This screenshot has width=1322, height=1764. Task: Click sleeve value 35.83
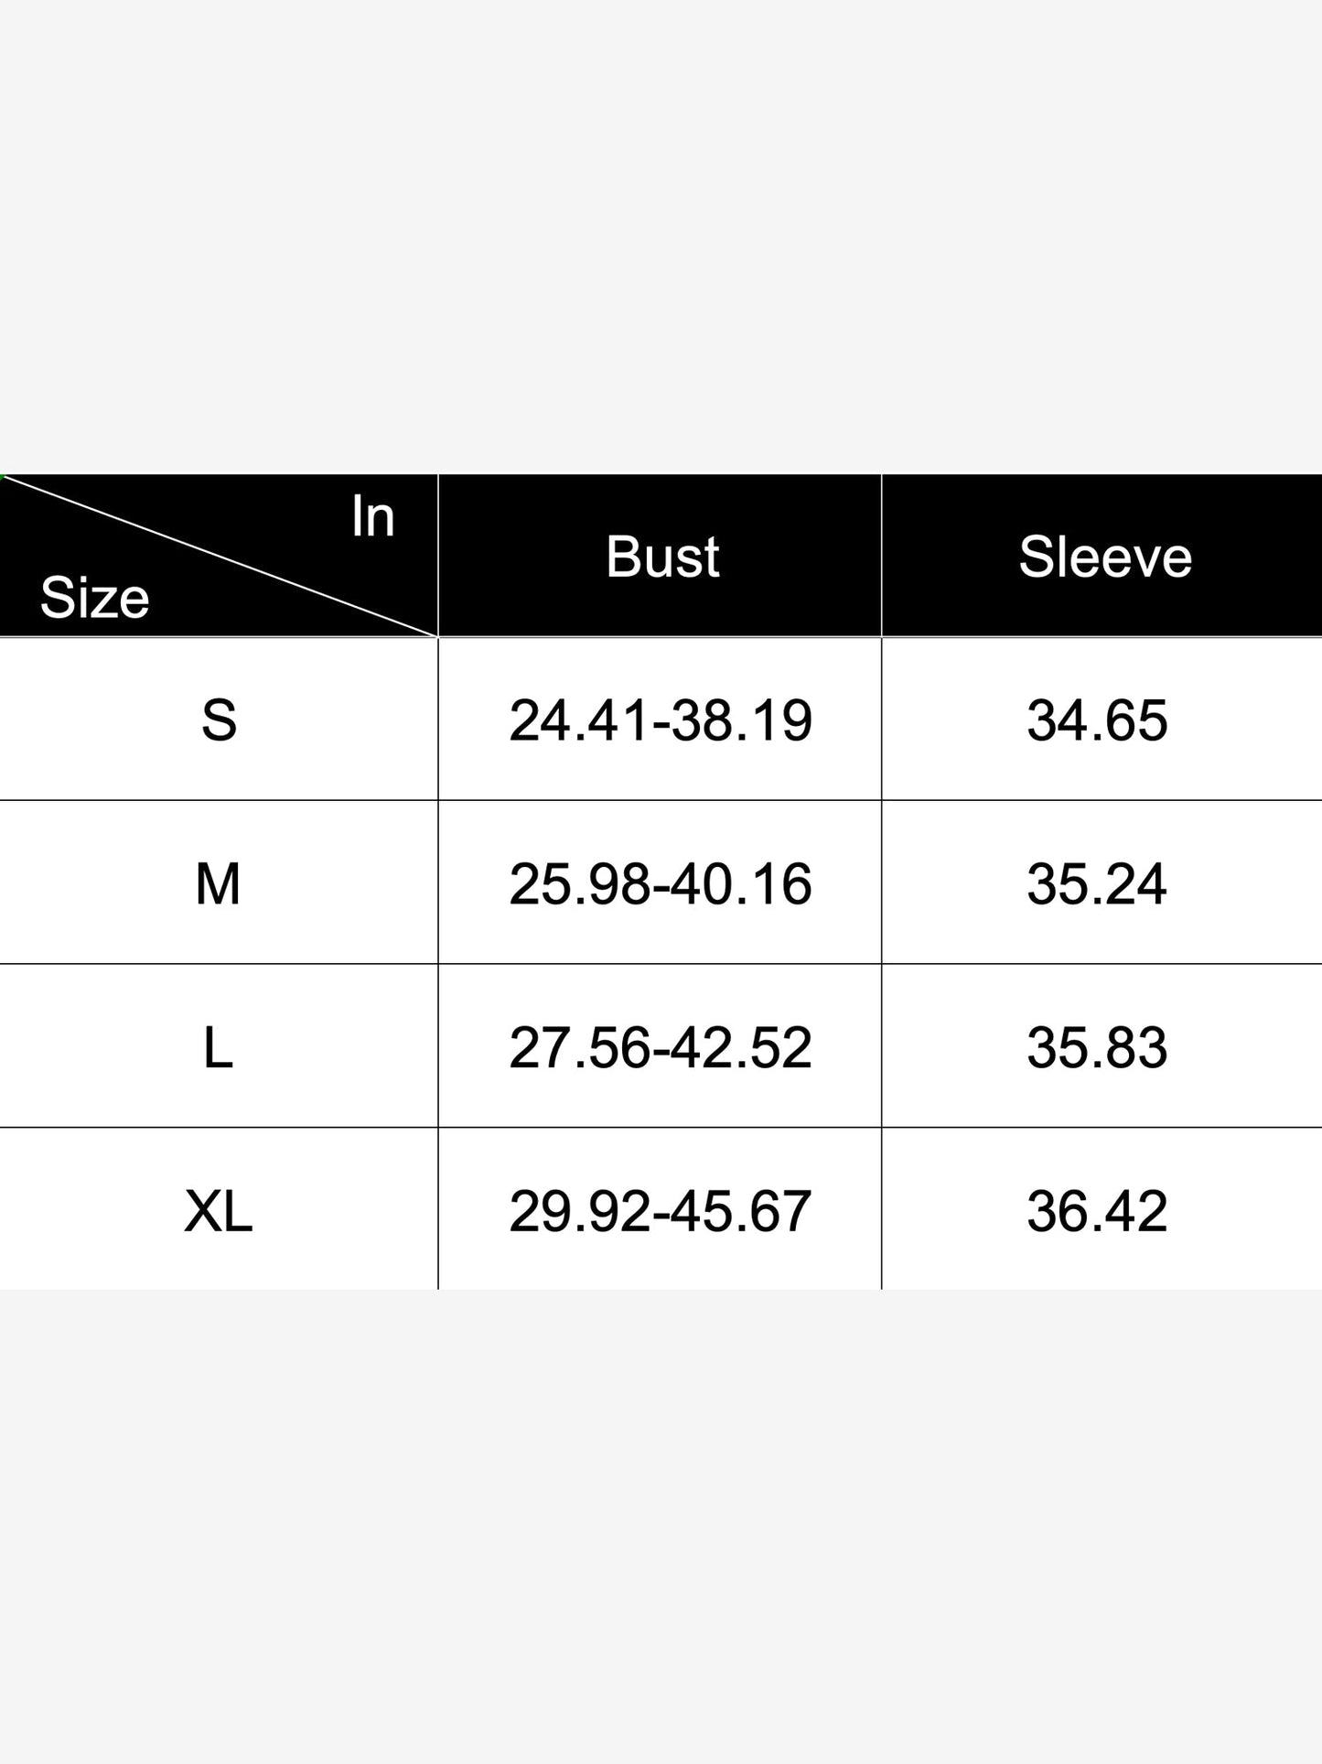pos(1096,1047)
